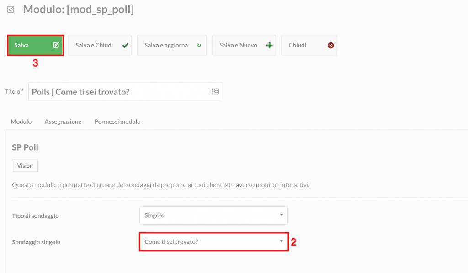Click the Salva e Chiudi button
The height and width of the screenshot is (273, 468).
pyautogui.click(x=100, y=45)
